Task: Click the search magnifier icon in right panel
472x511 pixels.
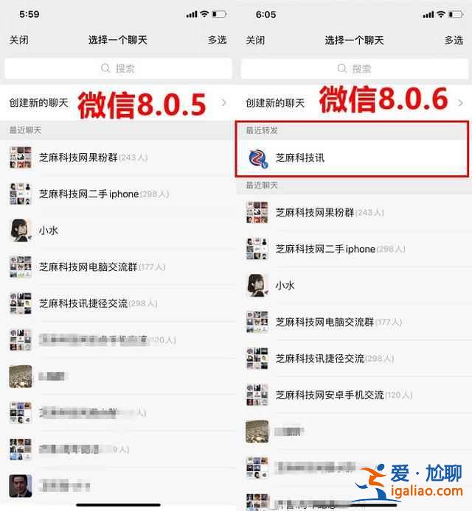Action: click(x=341, y=68)
